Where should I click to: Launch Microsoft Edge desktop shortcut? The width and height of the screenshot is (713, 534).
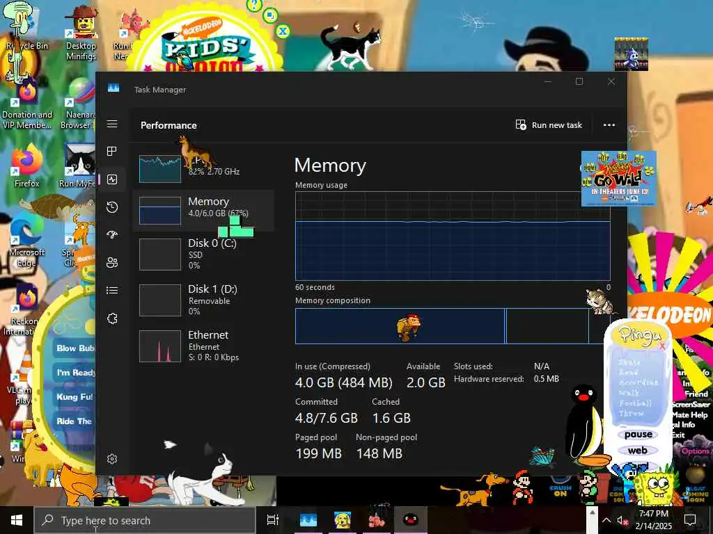click(x=26, y=241)
